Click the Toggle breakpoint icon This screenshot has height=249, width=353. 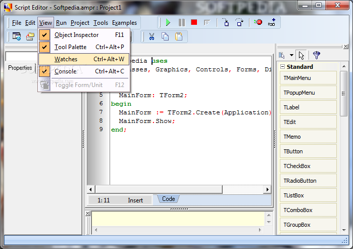pyautogui.click(x=258, y=22)
